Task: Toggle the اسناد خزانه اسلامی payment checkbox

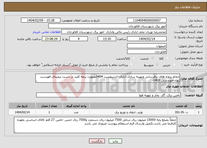Action: coord(131,64)
